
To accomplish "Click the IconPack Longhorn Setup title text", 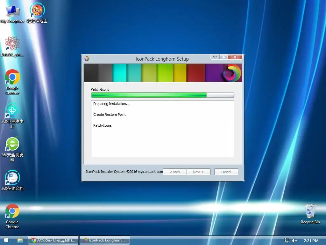I will tap(162, 59).
